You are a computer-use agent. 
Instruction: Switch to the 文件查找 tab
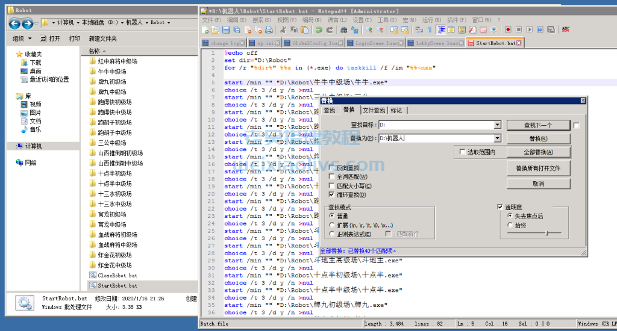coord(374,110)
